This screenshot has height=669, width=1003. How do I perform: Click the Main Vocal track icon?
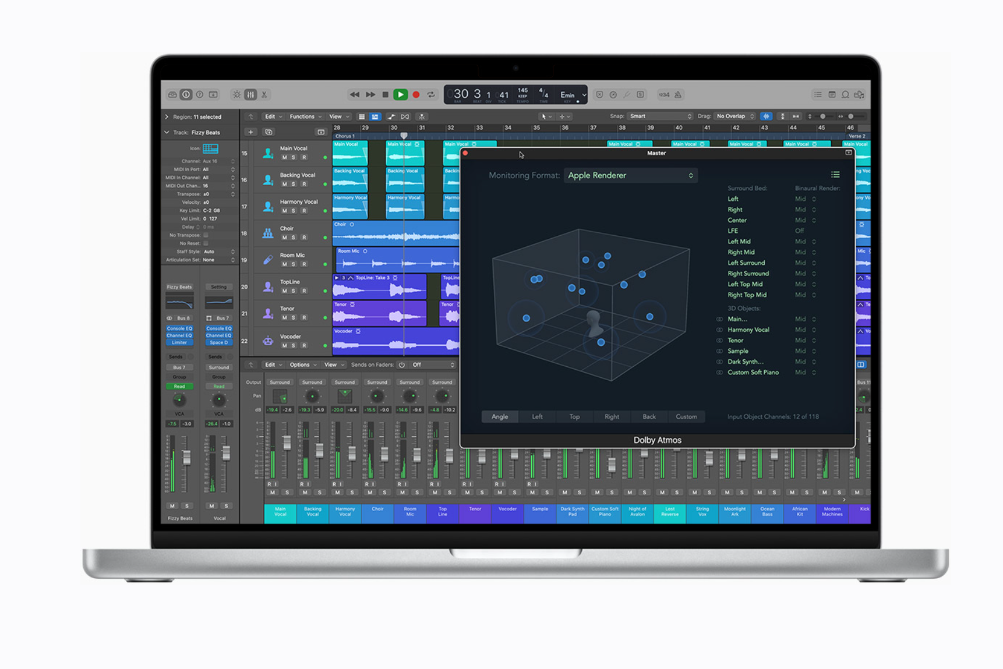click(268, 153)
